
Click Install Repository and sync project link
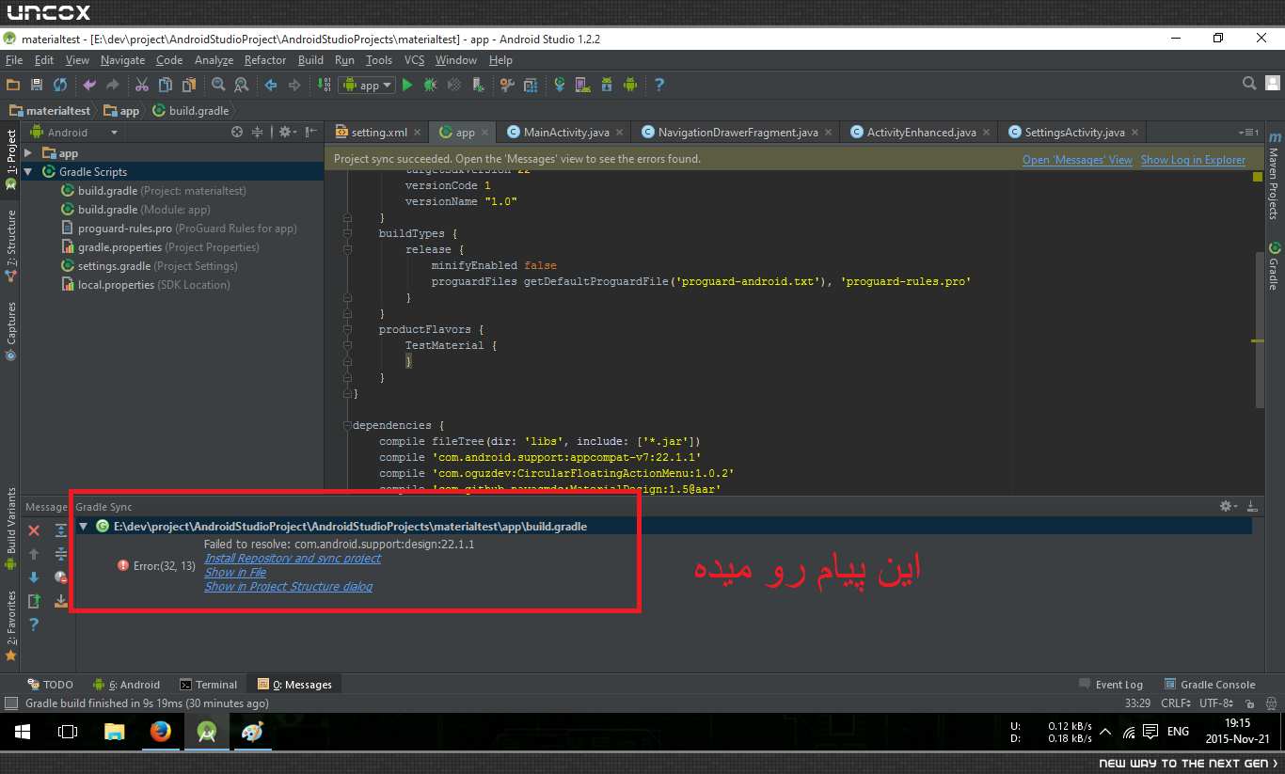pos(293,558)
